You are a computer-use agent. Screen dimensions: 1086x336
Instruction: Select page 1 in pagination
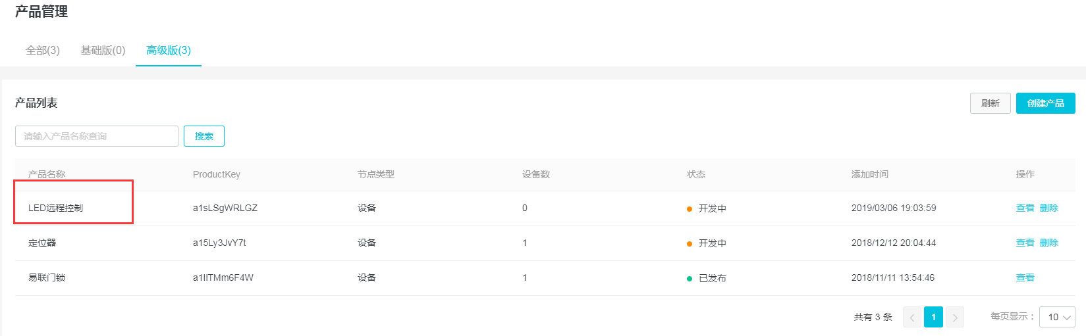pos(933,317)
